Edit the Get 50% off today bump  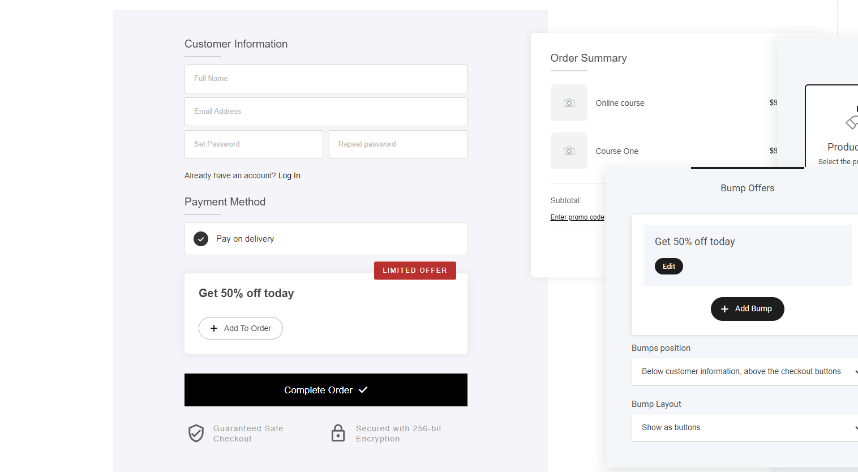[669, 267]
